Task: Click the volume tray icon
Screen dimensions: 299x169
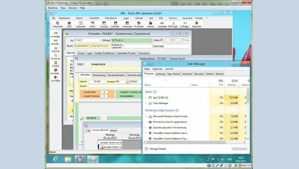Action: pos(222,159)
